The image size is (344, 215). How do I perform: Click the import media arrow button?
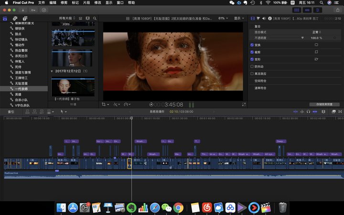[23, 10]
